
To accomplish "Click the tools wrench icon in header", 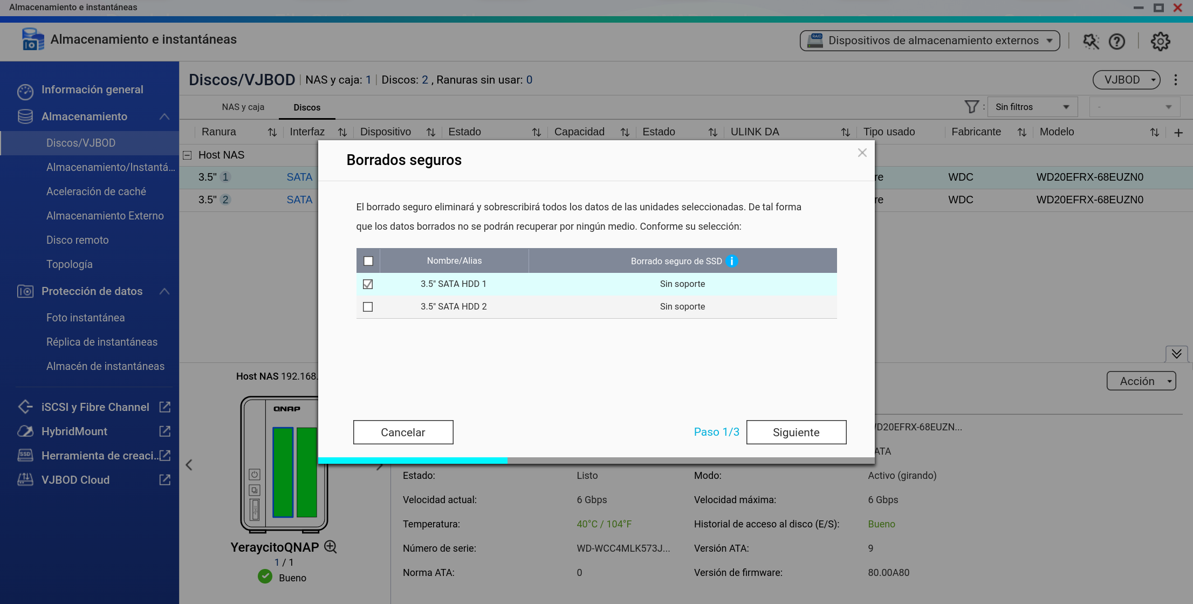I will (1091, 42).
